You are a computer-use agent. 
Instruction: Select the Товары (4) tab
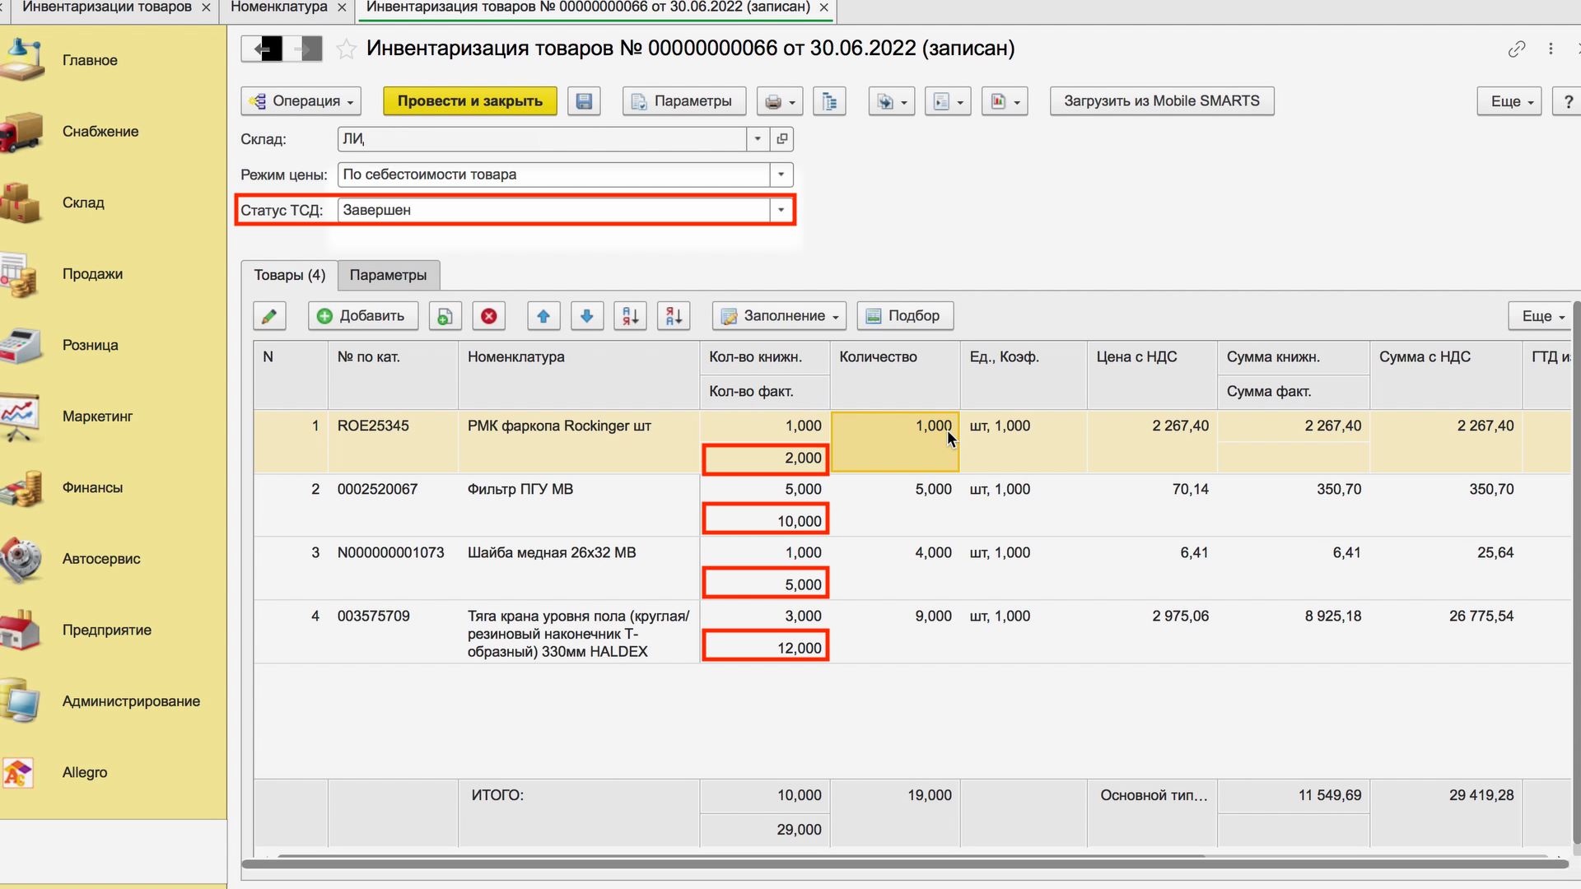pyautogui.click(x=289, y=275)
